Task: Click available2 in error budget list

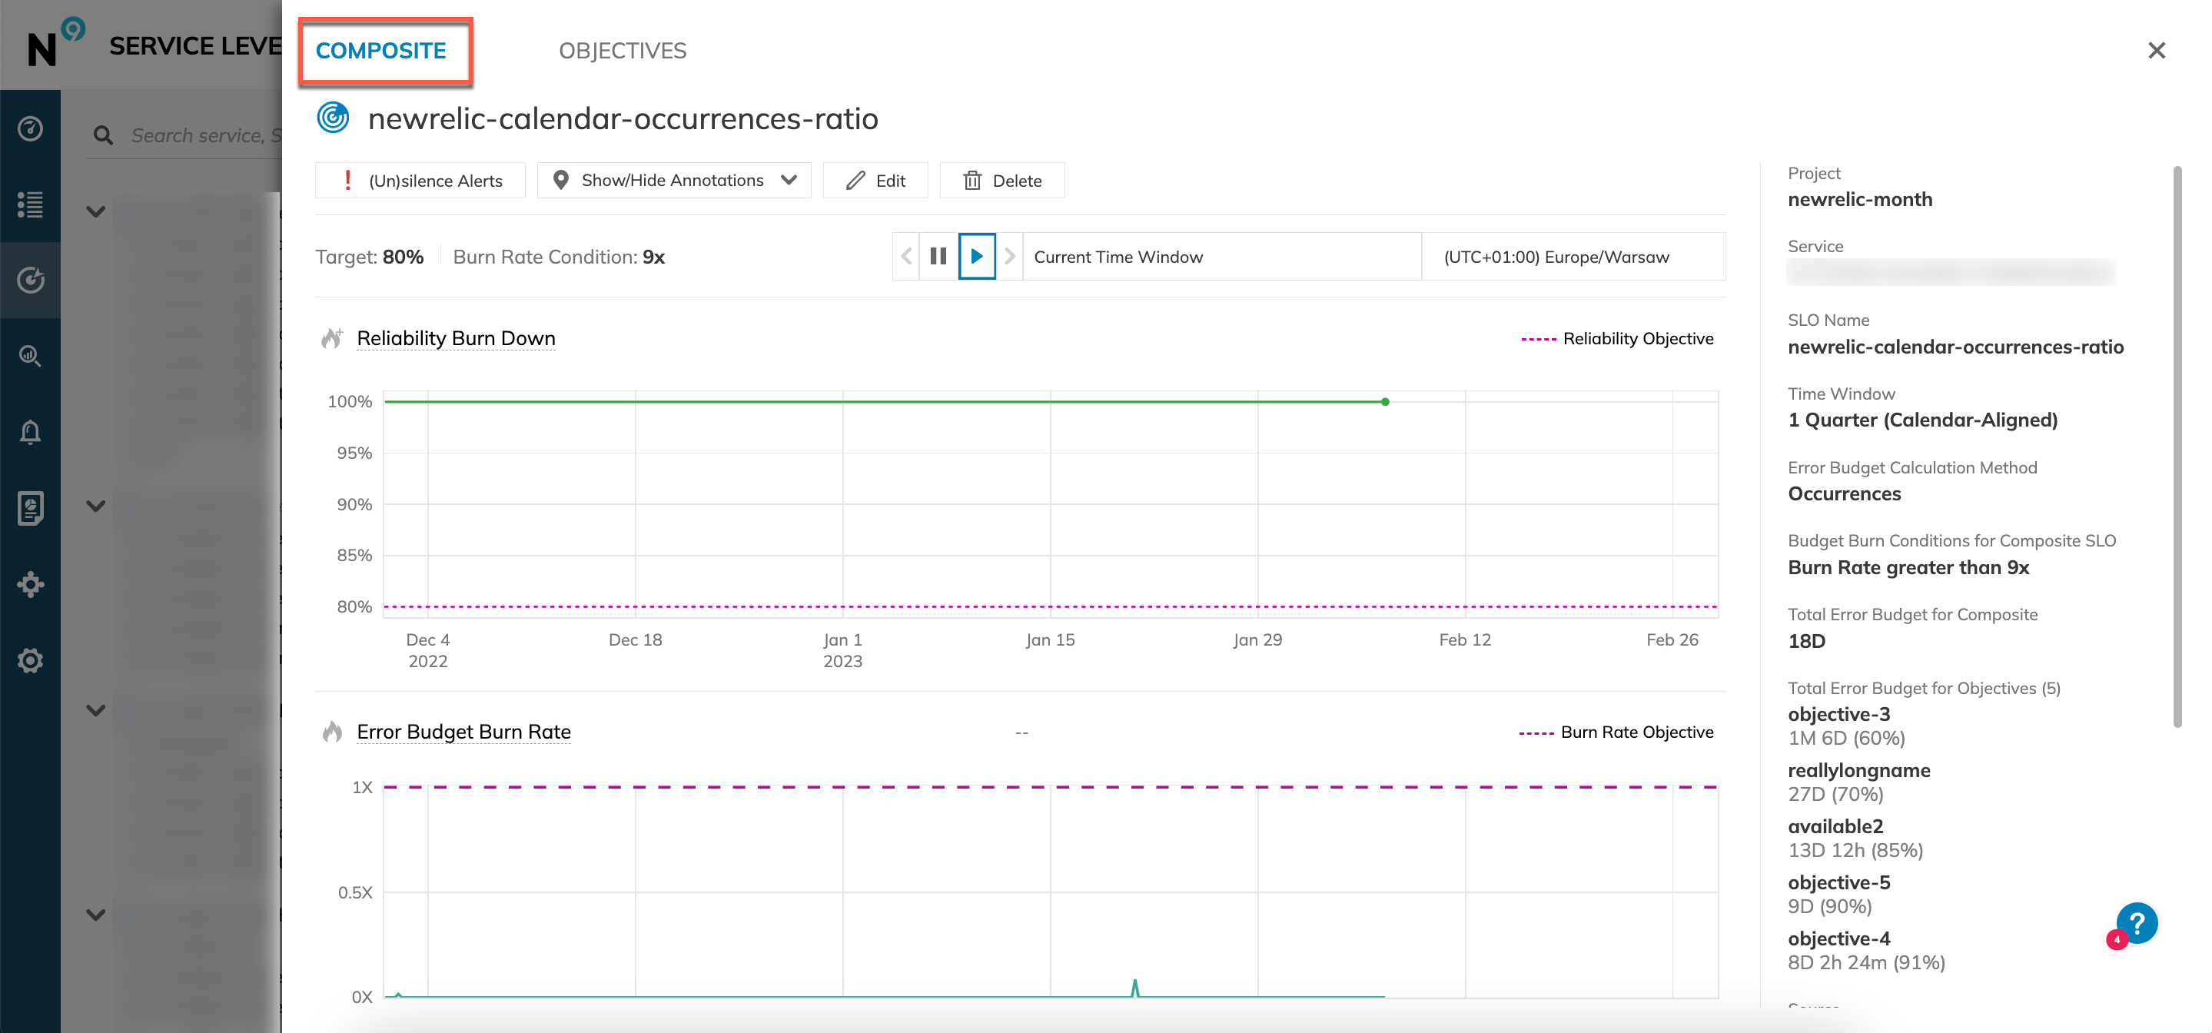Action: click(x=1835, y=826)
